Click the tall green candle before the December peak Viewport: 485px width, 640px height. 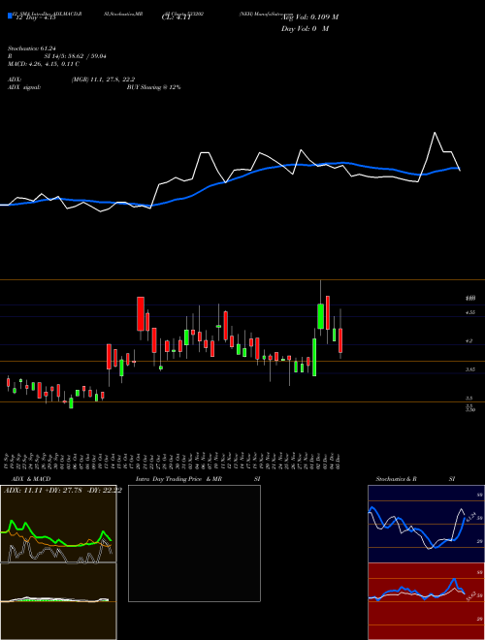point(314,357)
